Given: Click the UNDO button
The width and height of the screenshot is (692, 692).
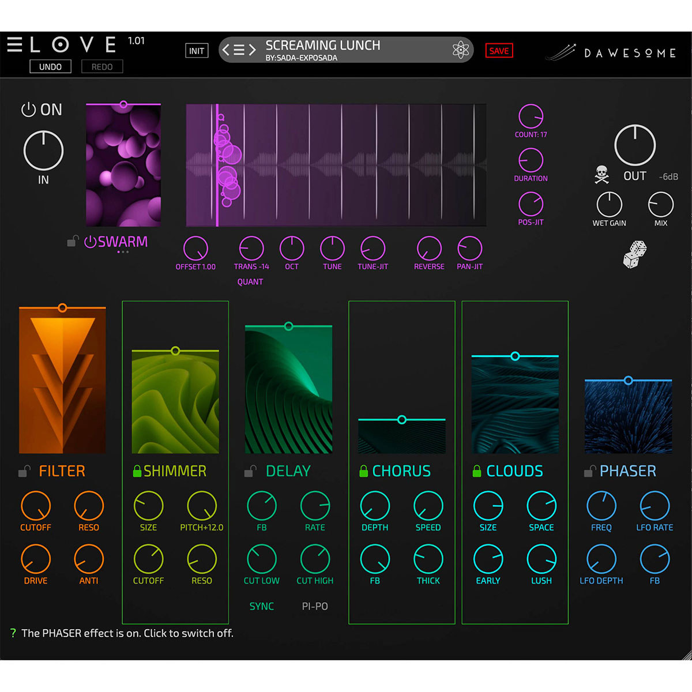Looking at the screenshot, I should [x=50, y=67].
